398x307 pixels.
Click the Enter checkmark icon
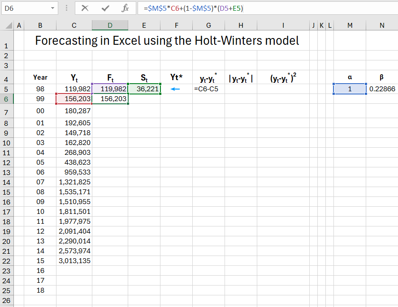pyautogui.click(x=105, y=9)
